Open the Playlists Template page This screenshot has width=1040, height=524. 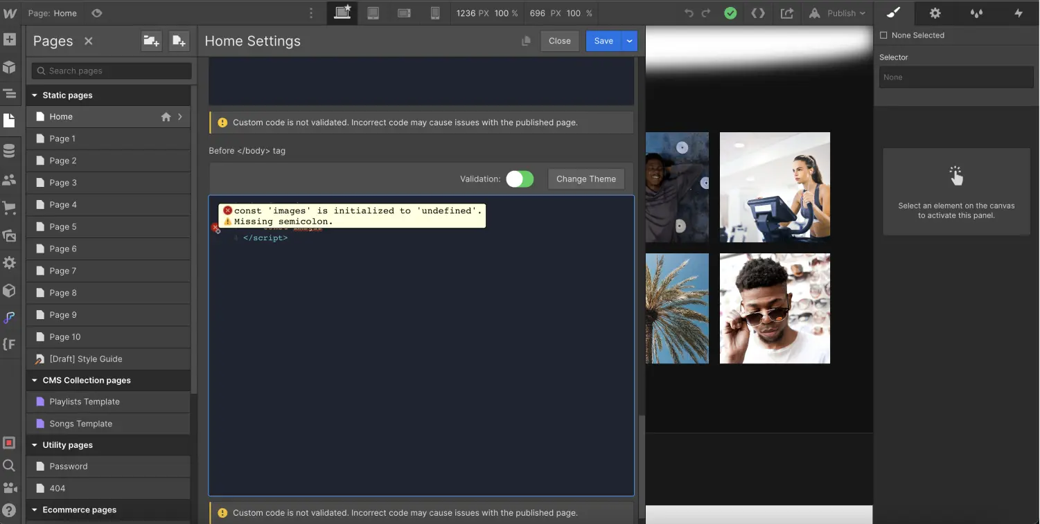coord(108,401)
